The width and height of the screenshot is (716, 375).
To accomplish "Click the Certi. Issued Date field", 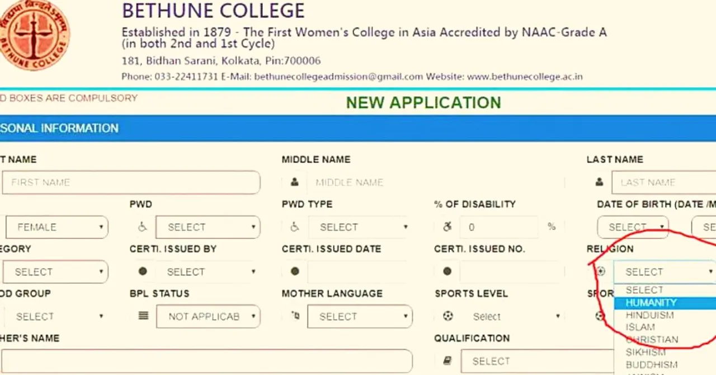I will click(x=360, y=271).
